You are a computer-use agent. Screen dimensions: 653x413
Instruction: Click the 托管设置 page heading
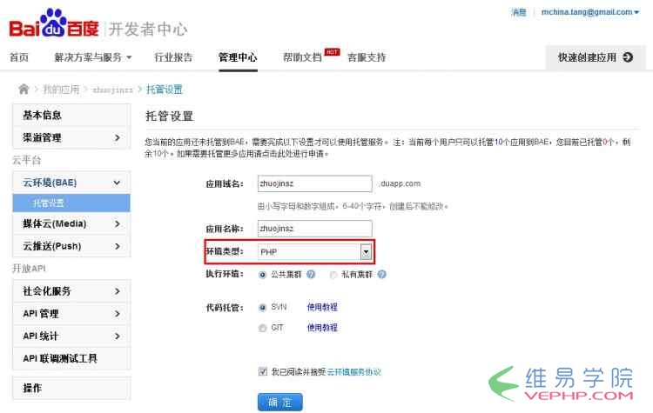coord(170,116)
